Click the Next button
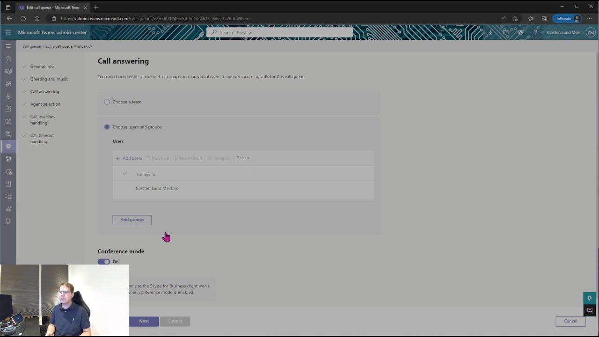 (x=144, y=321)
